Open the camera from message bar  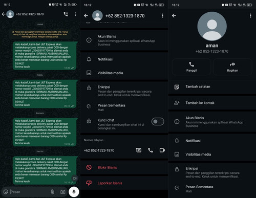pyautogui.click(x=63, y=192)
